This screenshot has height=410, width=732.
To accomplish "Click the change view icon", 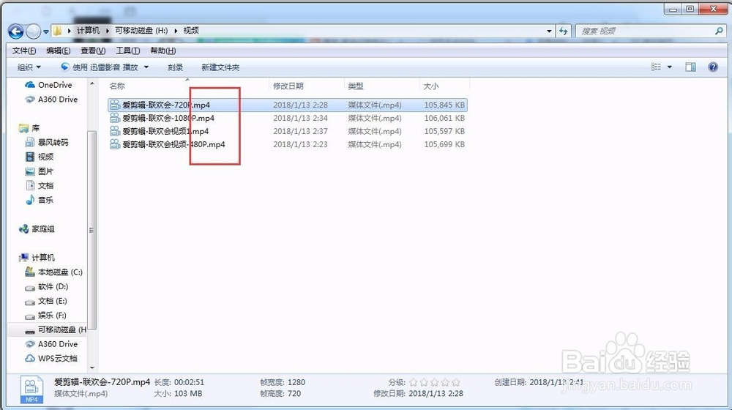I will point(656,67).
